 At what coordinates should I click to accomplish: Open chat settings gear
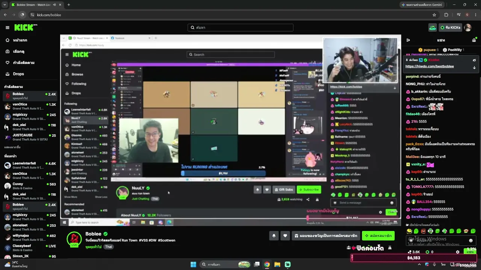[457, 252]
